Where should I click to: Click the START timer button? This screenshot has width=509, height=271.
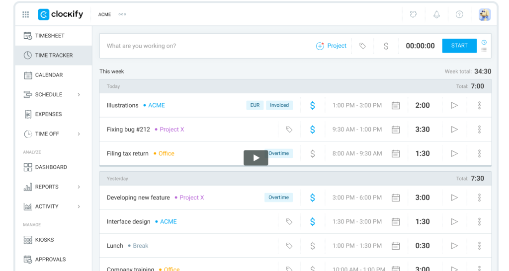(x=459, y=46)
